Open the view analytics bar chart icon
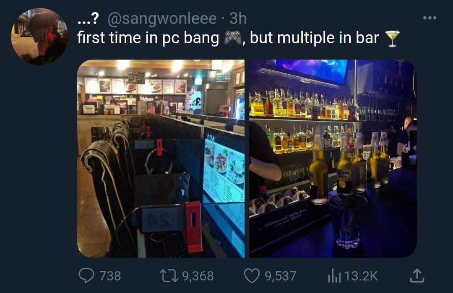The height and width of the screenshot is (293, 453). (x=334, y=276)
